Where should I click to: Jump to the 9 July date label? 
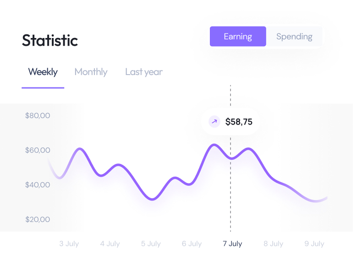click(x=314, y=244)
